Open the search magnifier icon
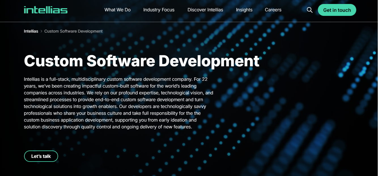 pos(310,10)
